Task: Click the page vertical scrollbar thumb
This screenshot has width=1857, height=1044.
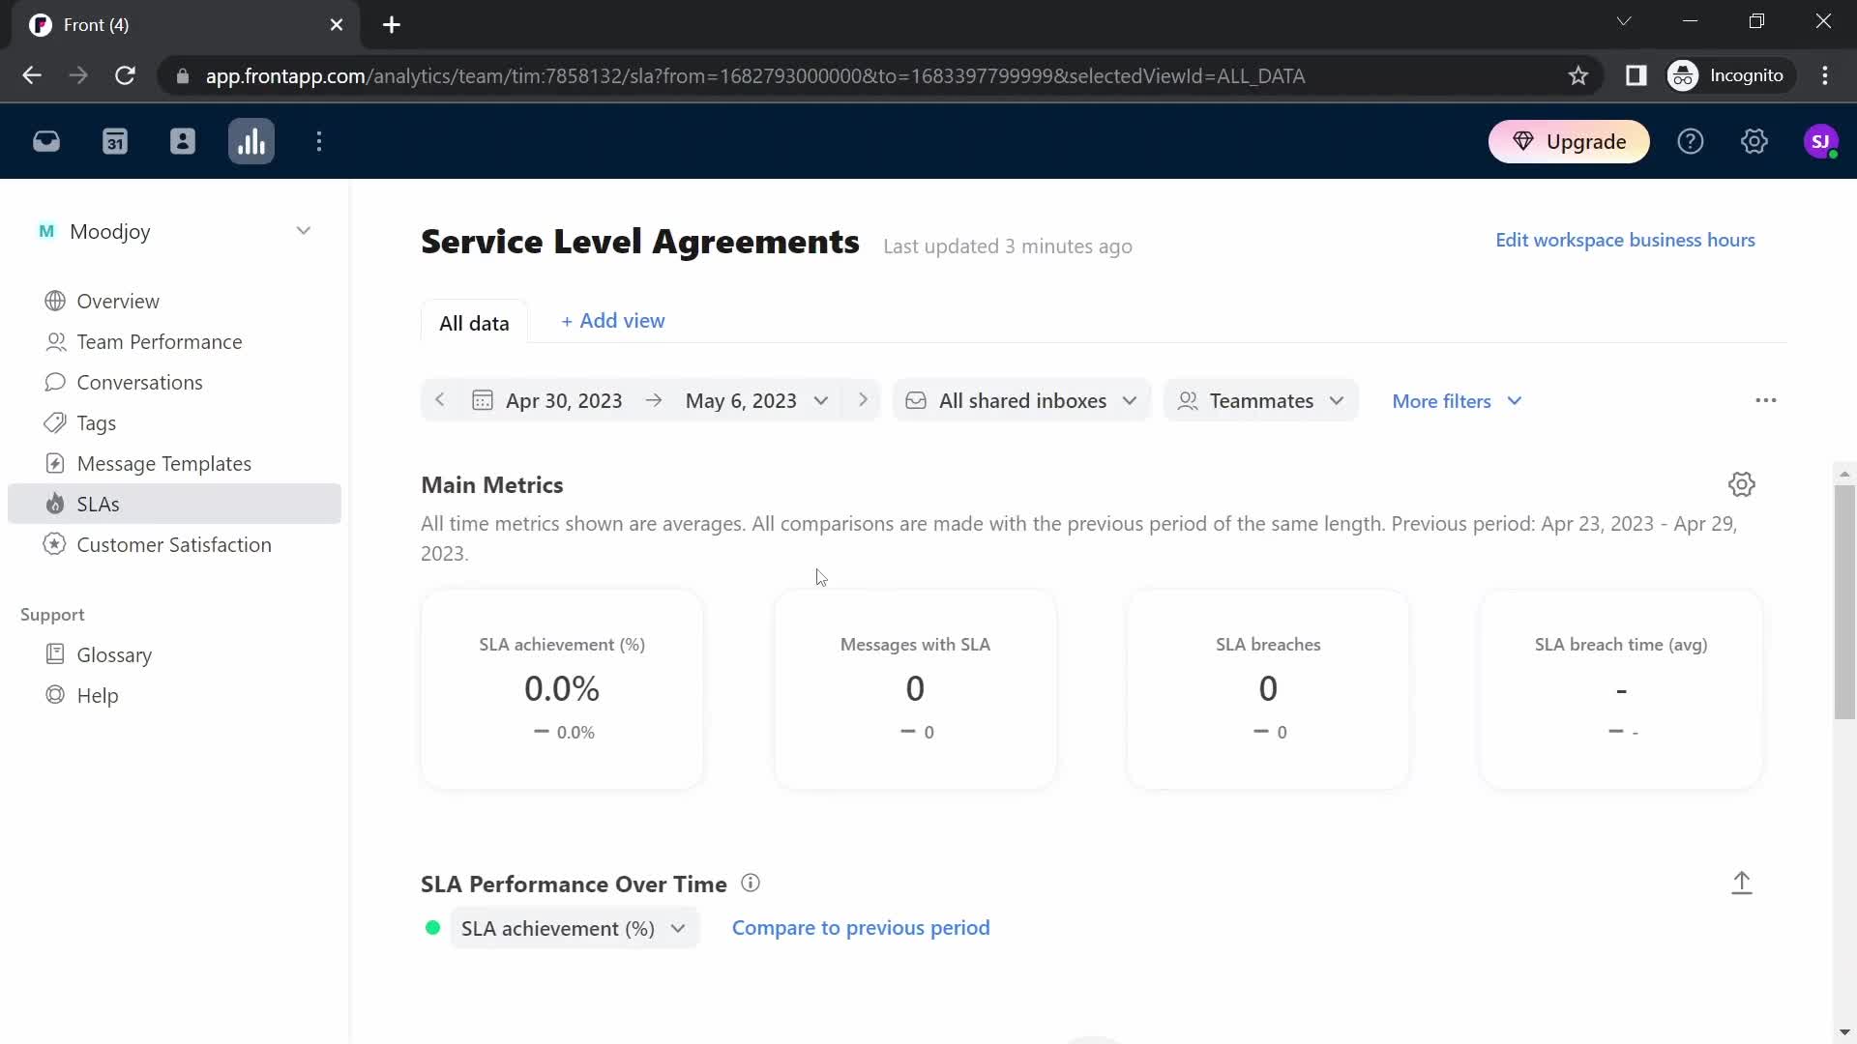Action: [x=1844, y=602]
